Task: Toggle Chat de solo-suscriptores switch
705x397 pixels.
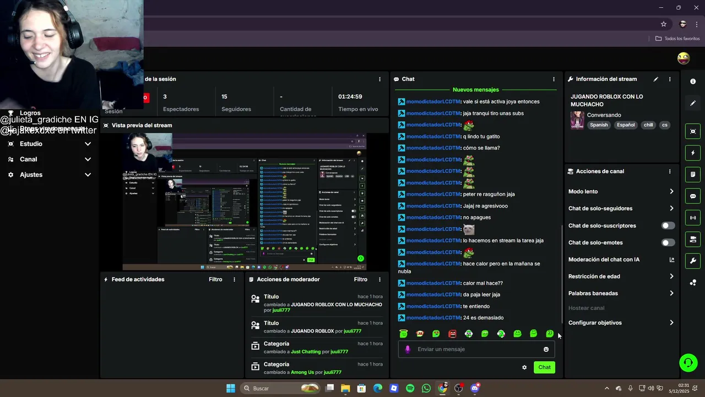Action: coord(668,226)
